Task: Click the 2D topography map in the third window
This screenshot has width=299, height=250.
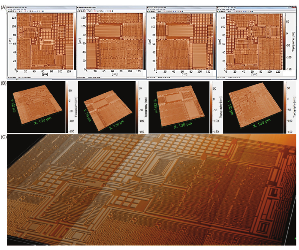Action: [x=184, y=41]
